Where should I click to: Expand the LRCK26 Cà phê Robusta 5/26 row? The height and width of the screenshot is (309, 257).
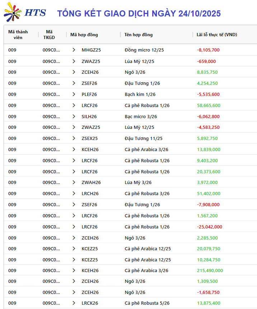(74, 303)
